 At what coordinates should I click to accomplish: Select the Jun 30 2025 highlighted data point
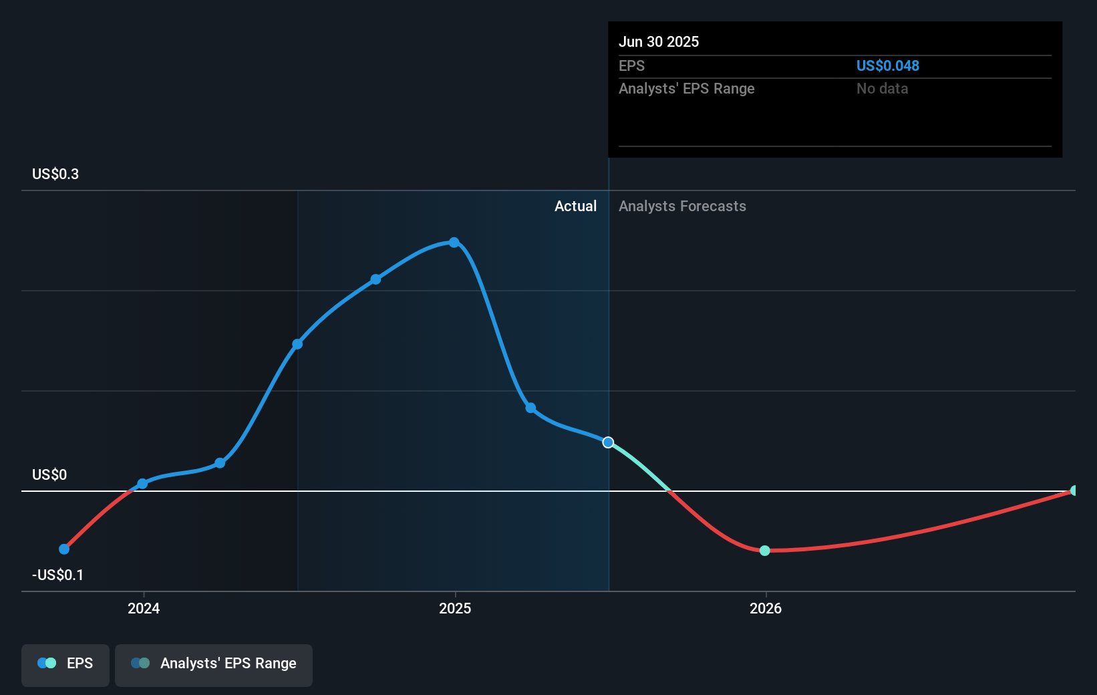click(x=608, y=442)
